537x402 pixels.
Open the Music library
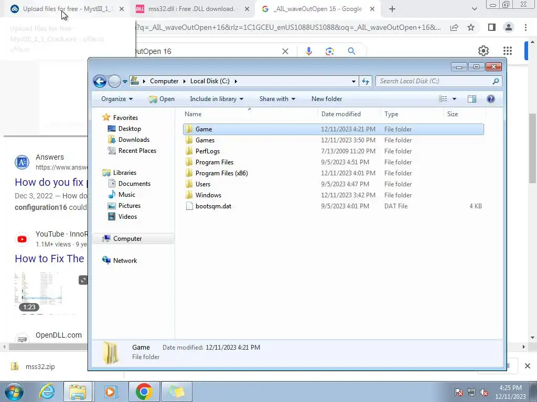click(127, 195)
